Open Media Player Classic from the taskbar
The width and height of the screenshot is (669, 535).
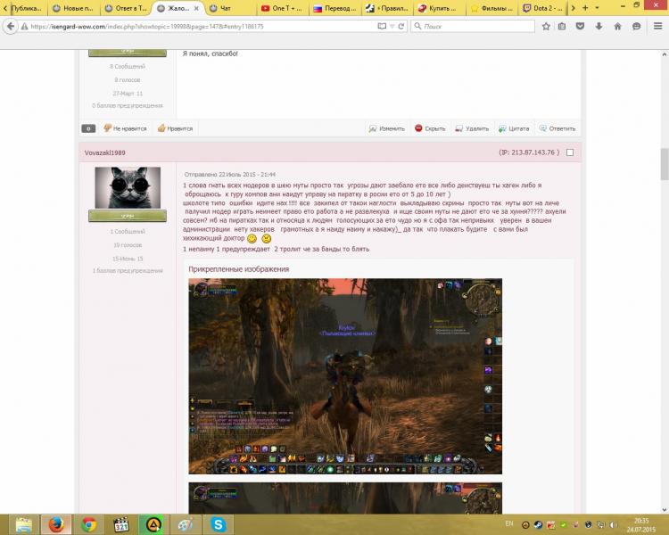121,524
